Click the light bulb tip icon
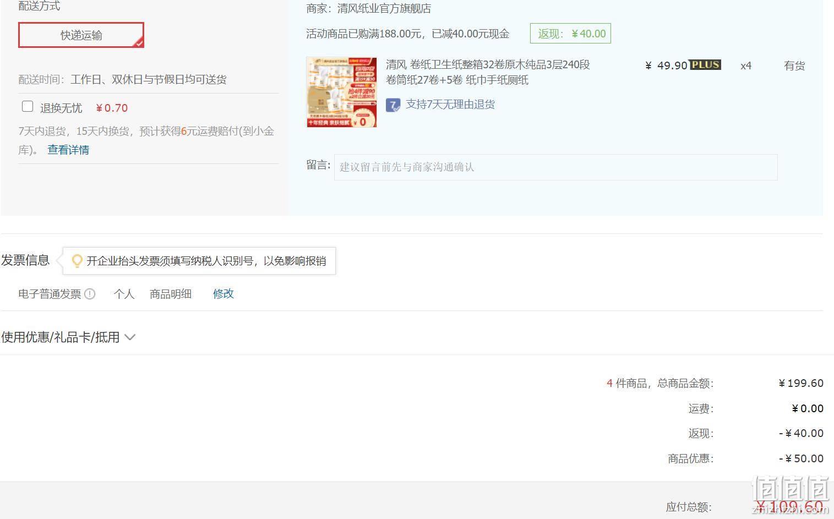The image size is (834, 519). [77, 261]
